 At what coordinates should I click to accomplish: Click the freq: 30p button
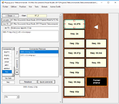click(74, 63)
